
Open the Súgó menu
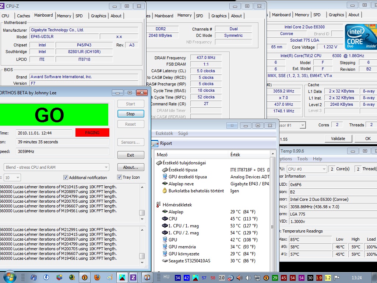pyautogui.click(x=183, y=133)
